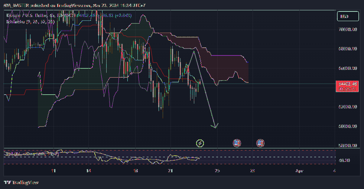Click the 68000.00 price axis label
The image size is (364, 189).
click(x=348, y=49)
